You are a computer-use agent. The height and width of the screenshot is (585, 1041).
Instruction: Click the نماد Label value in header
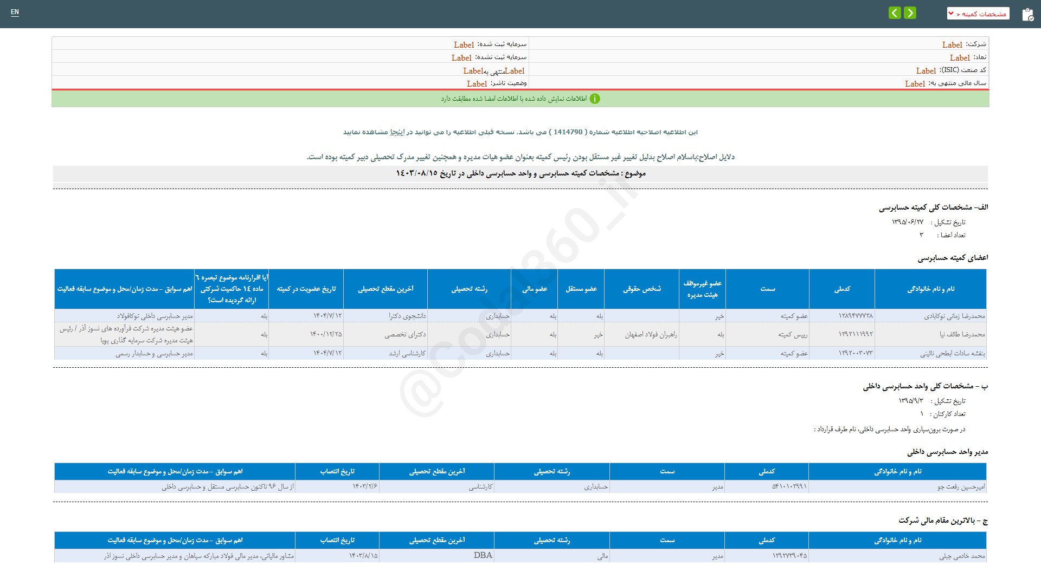tap(959, 58)
